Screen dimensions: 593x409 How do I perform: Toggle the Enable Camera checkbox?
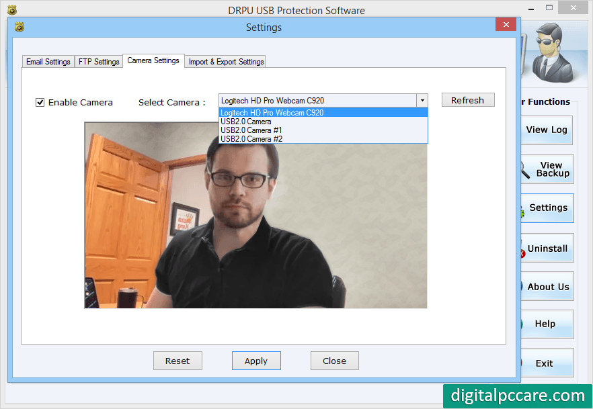tap(40, 102)
